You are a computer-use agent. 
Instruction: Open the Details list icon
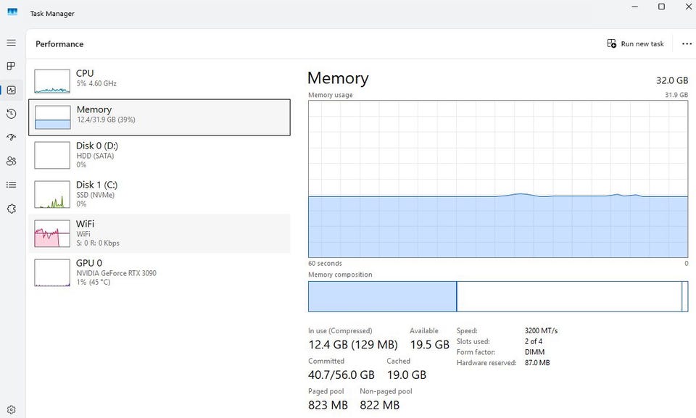11,185
